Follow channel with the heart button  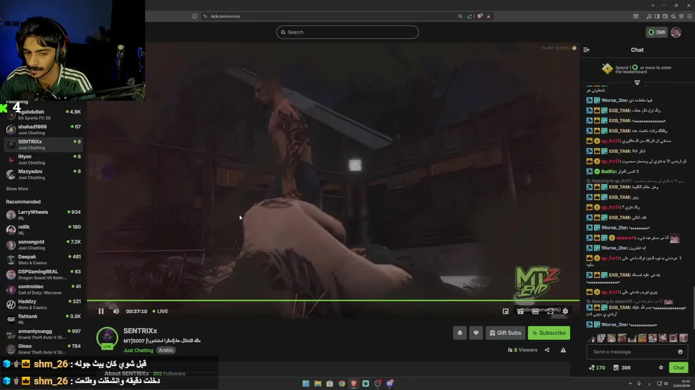[x=476, y=333]
